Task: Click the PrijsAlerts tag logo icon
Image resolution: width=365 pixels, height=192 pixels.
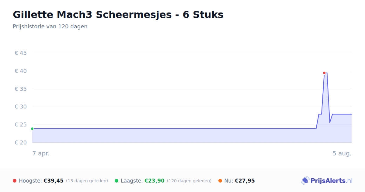Action: coord(305,181)
